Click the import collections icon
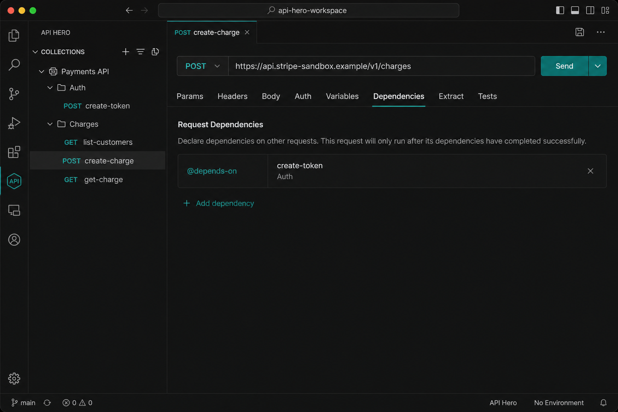 click(x=155, y=51)
